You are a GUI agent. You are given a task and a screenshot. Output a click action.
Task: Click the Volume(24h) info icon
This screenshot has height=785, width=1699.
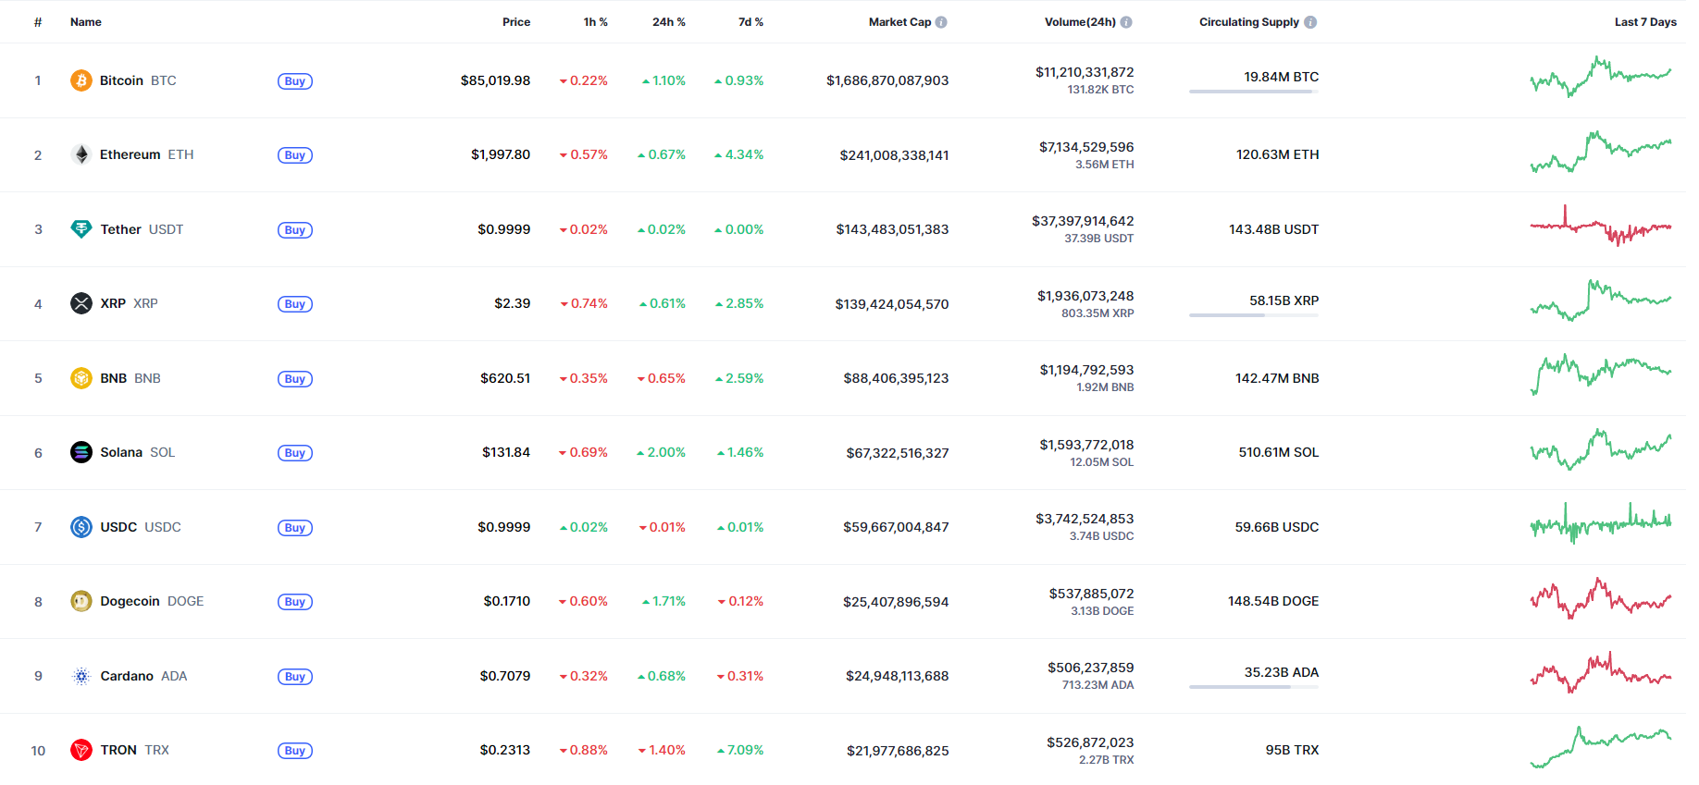(1126, 22)
